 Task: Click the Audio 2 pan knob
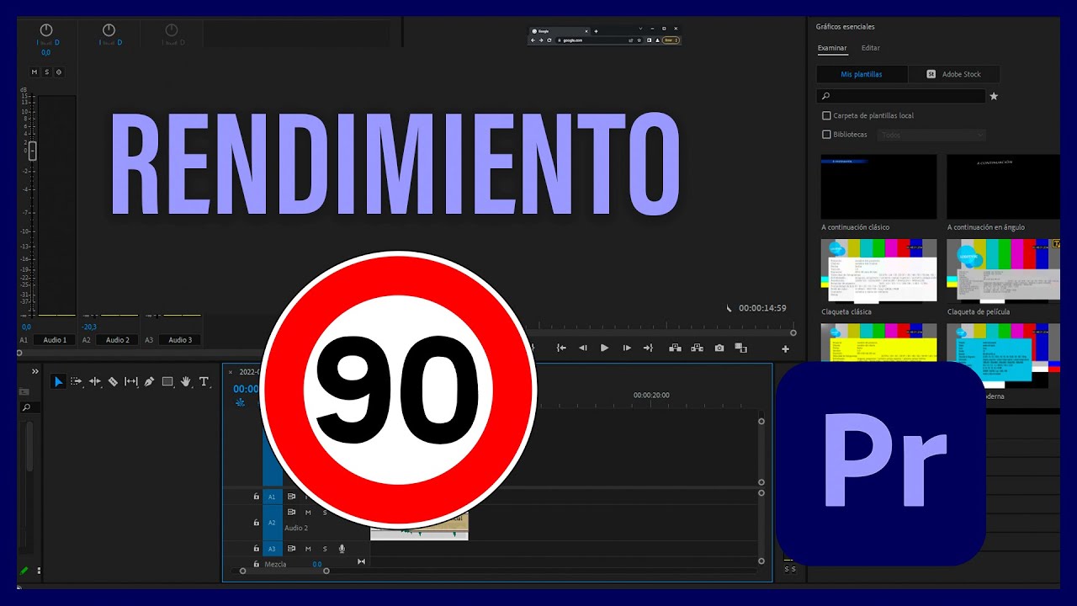click(109, 30)
